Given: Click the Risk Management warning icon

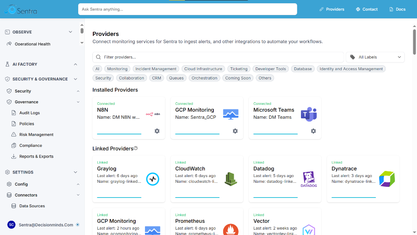Looking at the screenshot, I should tap(14, 135).
